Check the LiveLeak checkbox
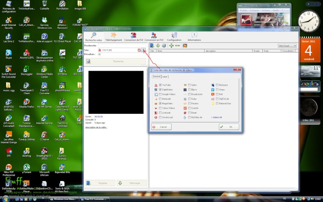The height and width of the screenshot is (202, 323). pos(160,113)
